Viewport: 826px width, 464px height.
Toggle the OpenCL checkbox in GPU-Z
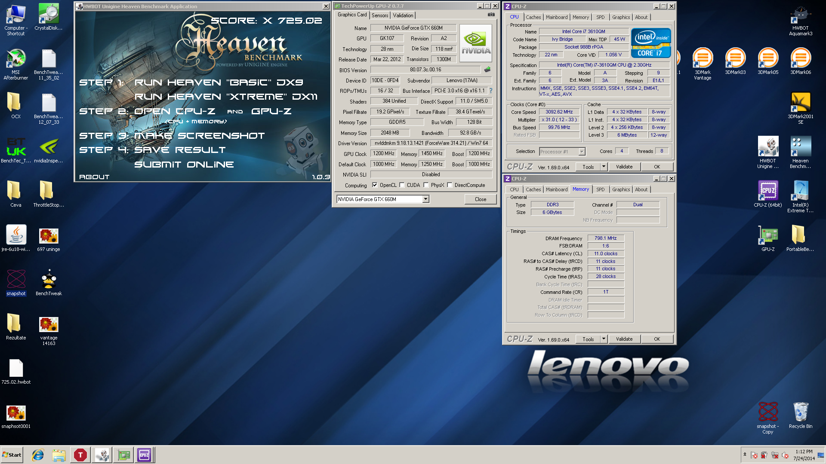pyautogui.click(x=375, y=185)
